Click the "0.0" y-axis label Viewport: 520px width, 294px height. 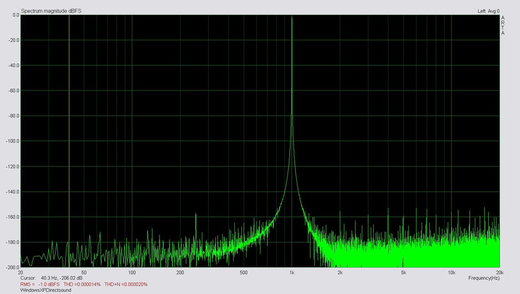pyautogui.click(x=16, y=15)
